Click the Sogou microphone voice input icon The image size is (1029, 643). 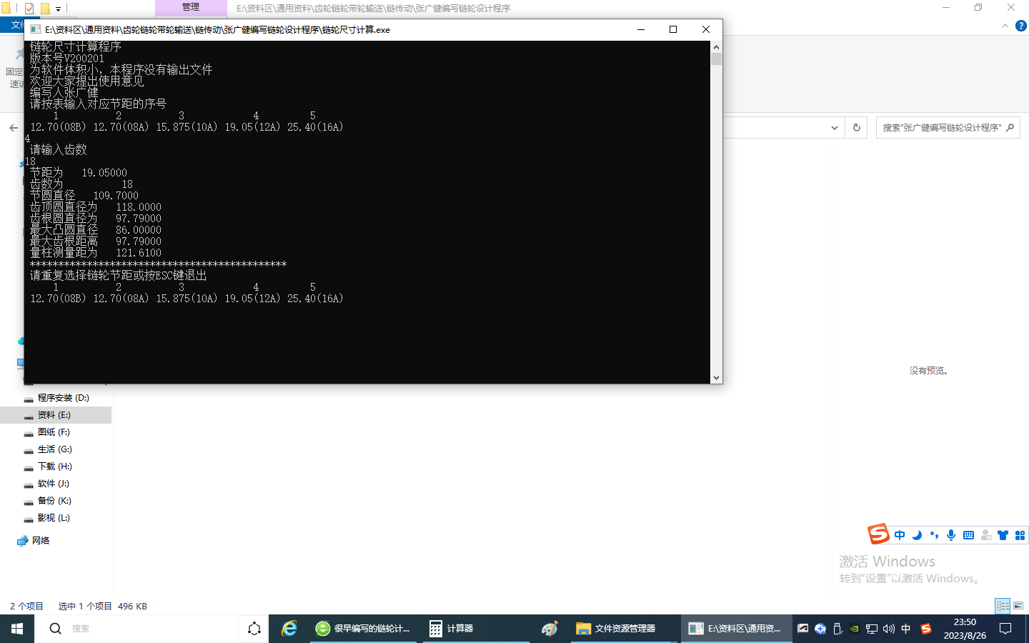951,535
